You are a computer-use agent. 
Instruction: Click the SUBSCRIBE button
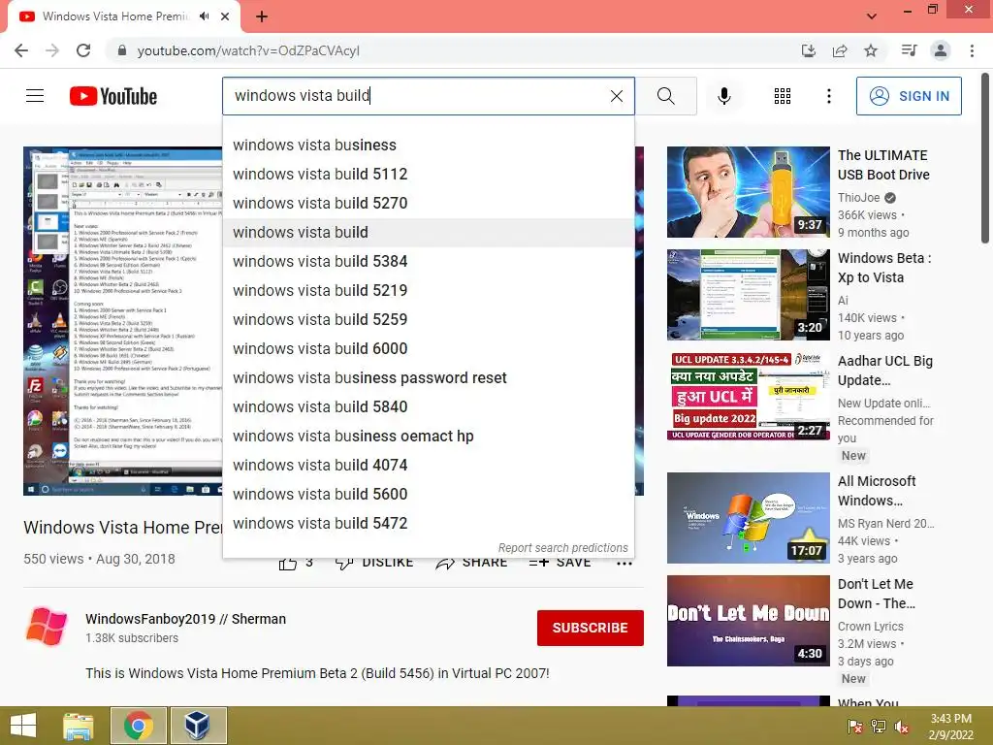[591, 628]
